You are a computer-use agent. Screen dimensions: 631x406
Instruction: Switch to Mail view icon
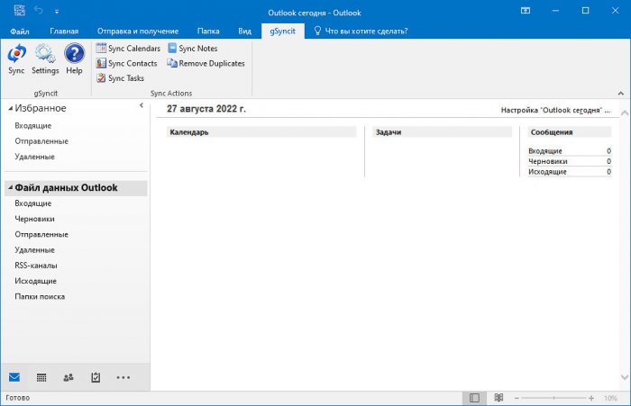[14, 377]
